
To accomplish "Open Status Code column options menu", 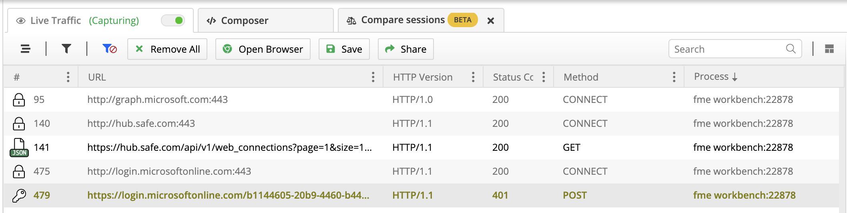I will pyautogui.click(x=544, y=77).
